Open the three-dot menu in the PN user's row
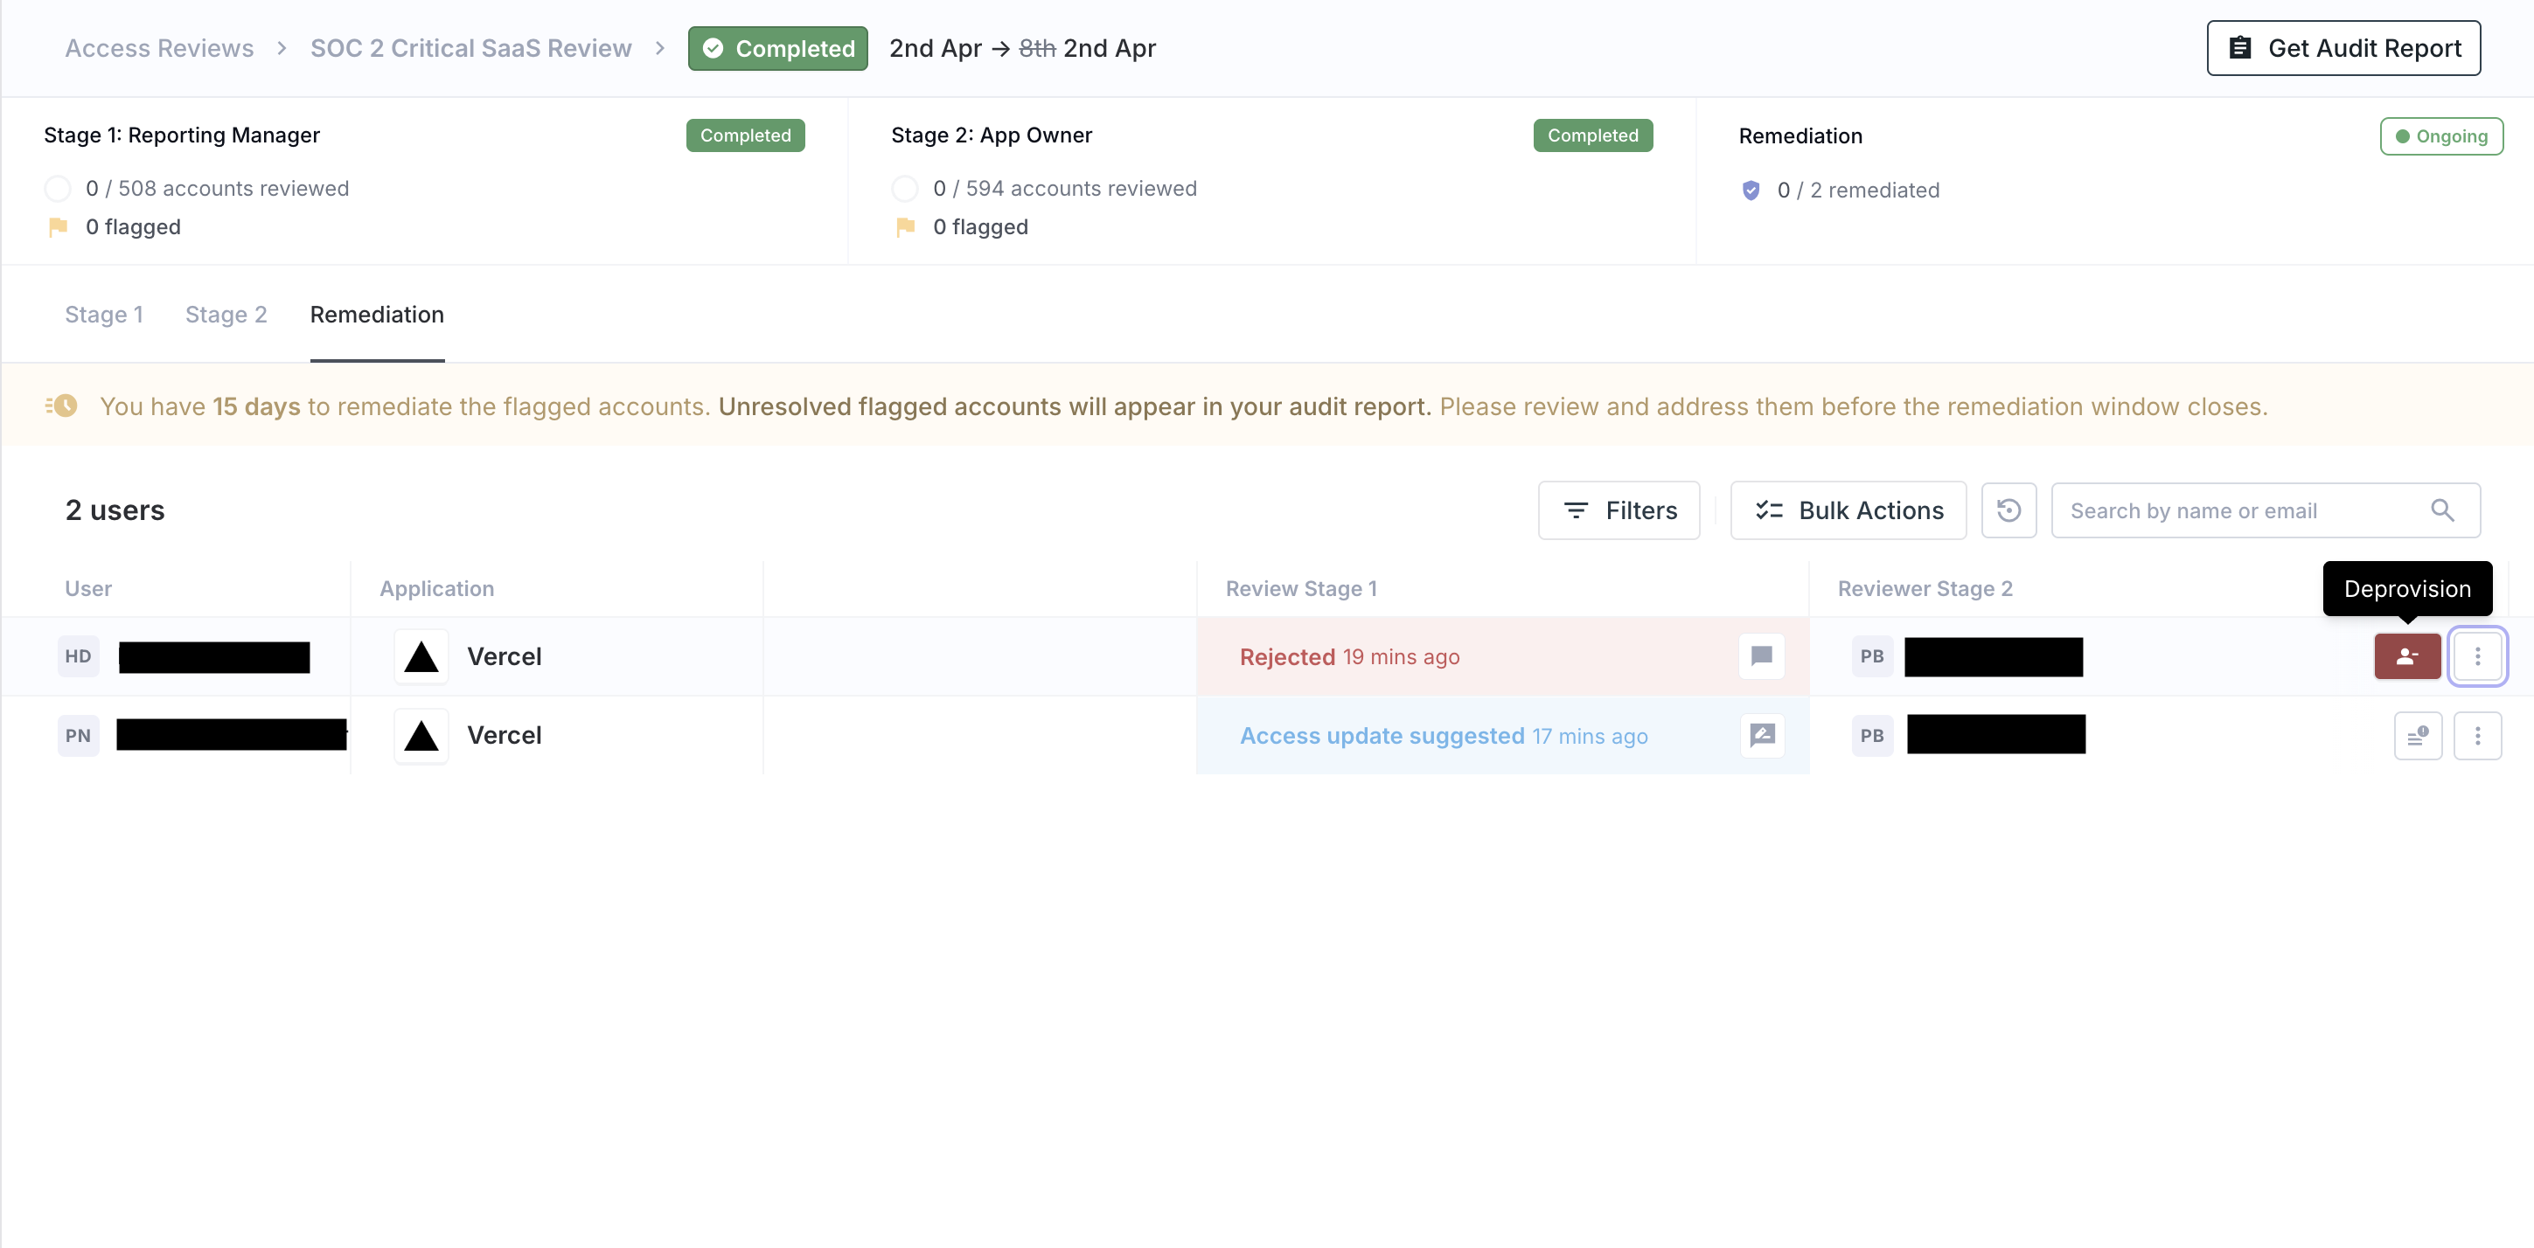The width and height of the screenshot is (2534, 1248). pyautogui.click(x=2477, y=736)
